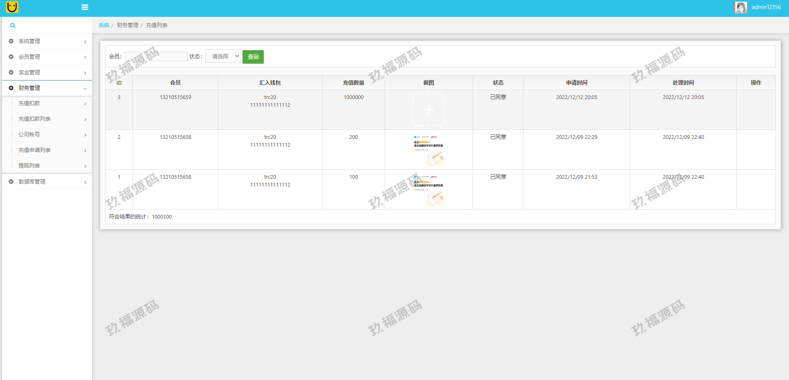
Task: Click gear icon beside 系统管理
Action: tap(11, 41)
